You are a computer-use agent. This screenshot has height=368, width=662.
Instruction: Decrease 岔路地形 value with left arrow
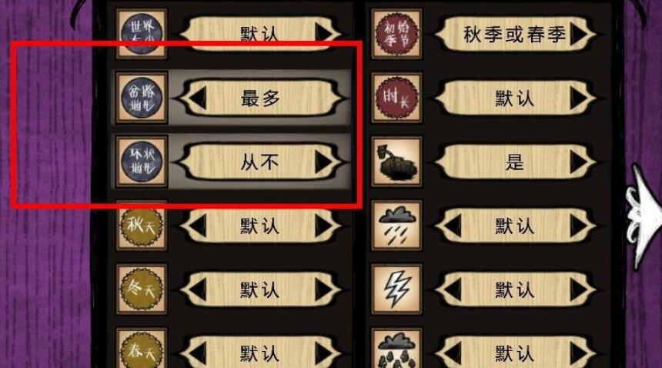pos(197,98)
